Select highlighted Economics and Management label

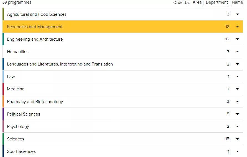pos(35,27)
